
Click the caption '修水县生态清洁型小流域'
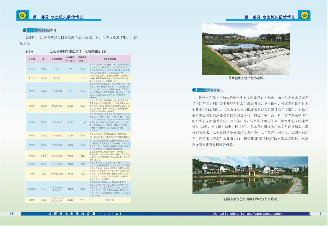pos(246,78)
